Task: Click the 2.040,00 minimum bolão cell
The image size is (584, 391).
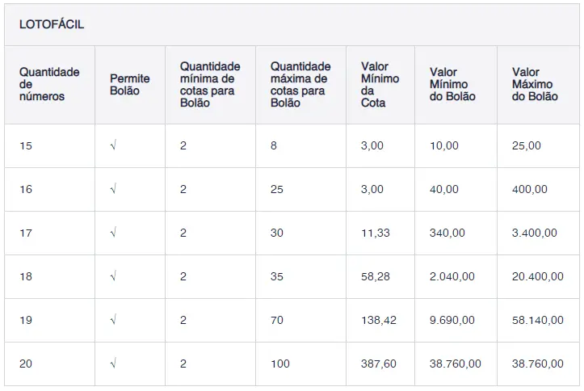Action: (x=452, y=277)
